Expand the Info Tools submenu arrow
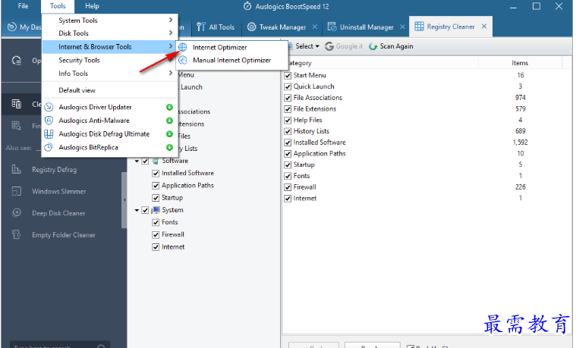This screenshot has width=576, height=348. [x=171, y=73]
